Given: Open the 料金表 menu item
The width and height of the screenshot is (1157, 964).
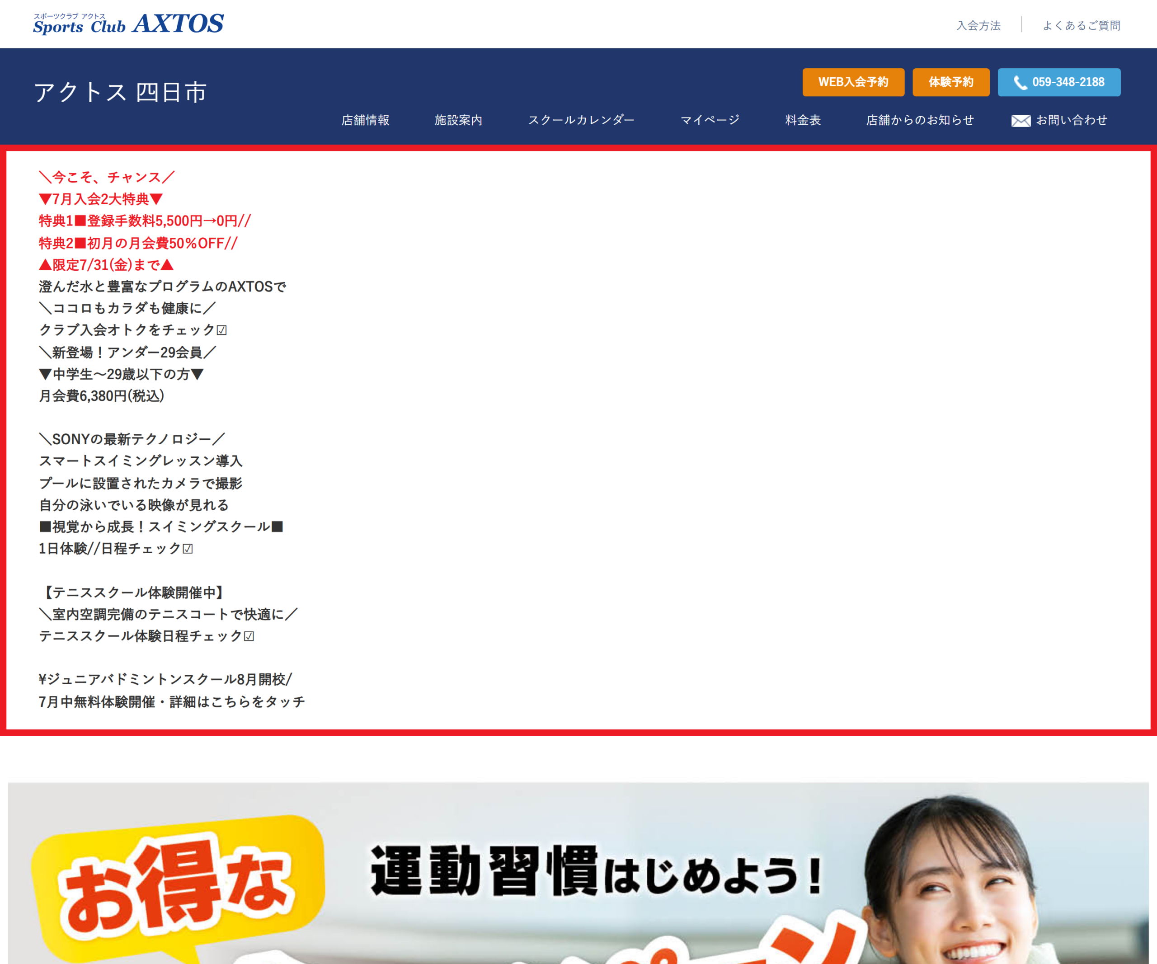Looking at the screenshot, I should [x=803, y=120].
